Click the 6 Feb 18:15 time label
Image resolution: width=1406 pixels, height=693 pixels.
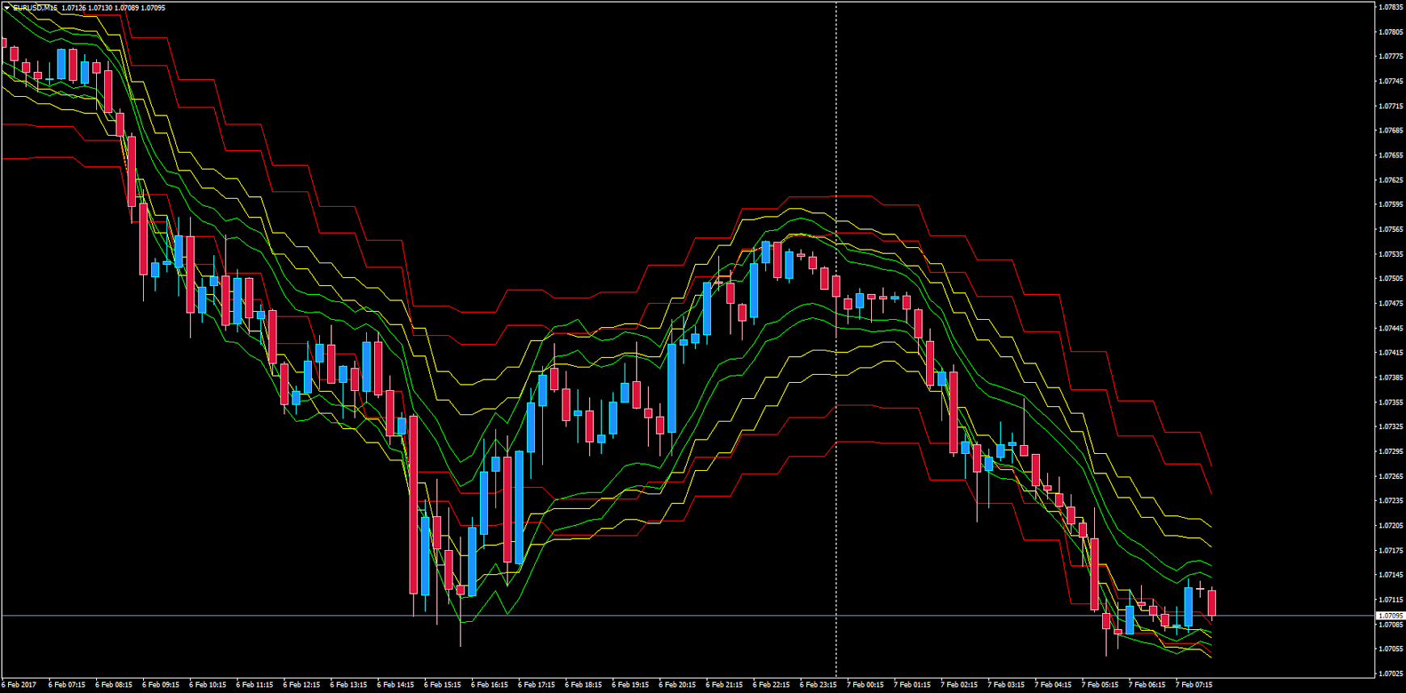coord(583,685)
